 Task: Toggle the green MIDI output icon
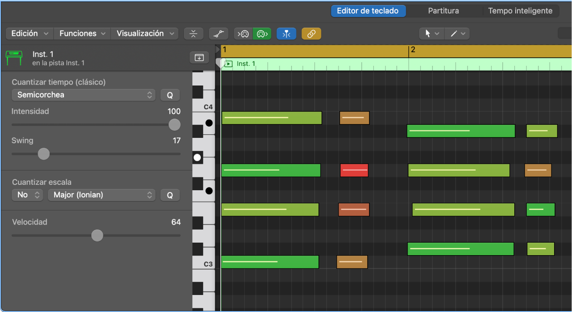click(x=262, y=34)
